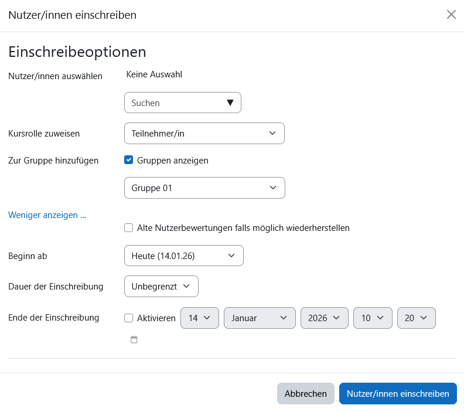Open the year 2026 dropdown
Viewport: 464px width, 412px height.
click(x=325, y=318)
